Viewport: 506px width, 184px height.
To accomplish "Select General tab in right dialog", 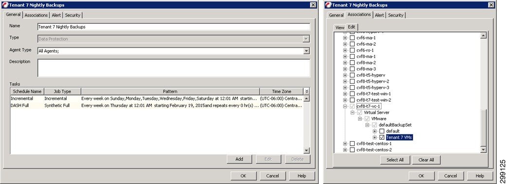I will pyautogui.click(x=336, y=15).
